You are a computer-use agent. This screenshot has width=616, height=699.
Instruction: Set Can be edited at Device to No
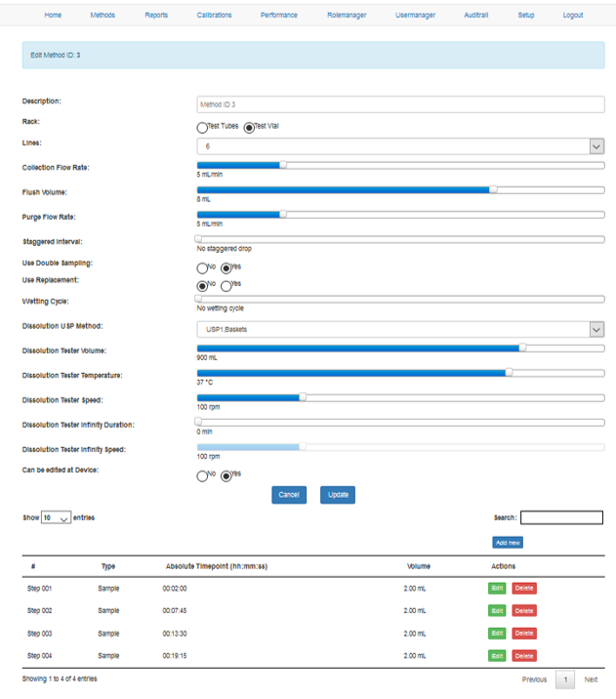click(x=202, y=476)
